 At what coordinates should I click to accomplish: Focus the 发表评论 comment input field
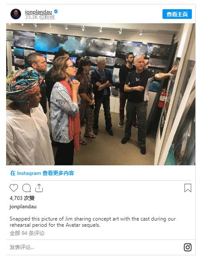coord(95,247)
